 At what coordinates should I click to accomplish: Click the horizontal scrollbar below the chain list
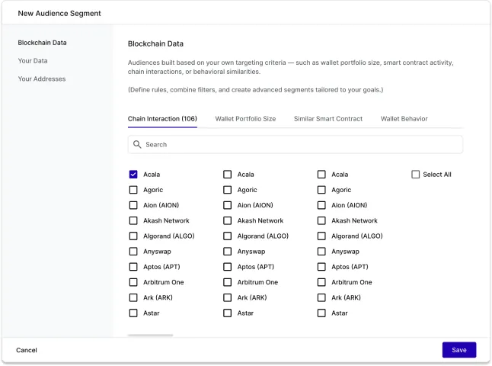point(150,335)
